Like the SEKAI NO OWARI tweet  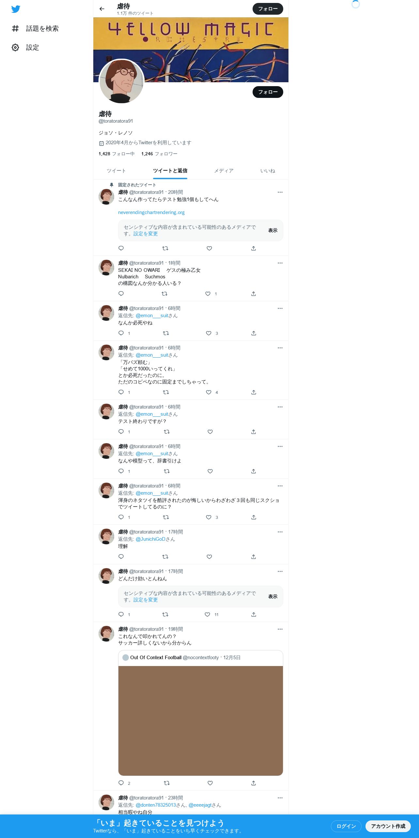(208, 294)
